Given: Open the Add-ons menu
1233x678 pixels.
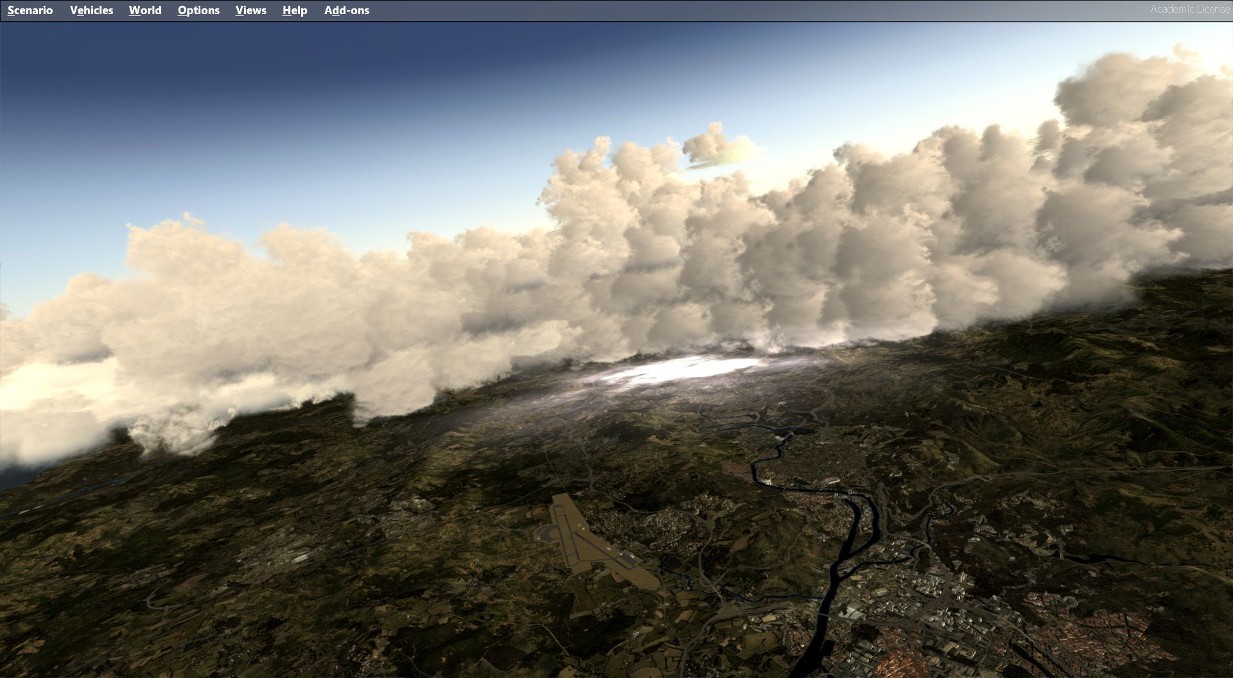Looking at the screenshot, I should [x=347, y=10].
